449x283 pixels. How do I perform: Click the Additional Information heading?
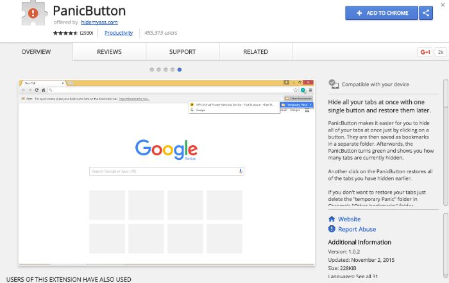click(x=360, y=242)
